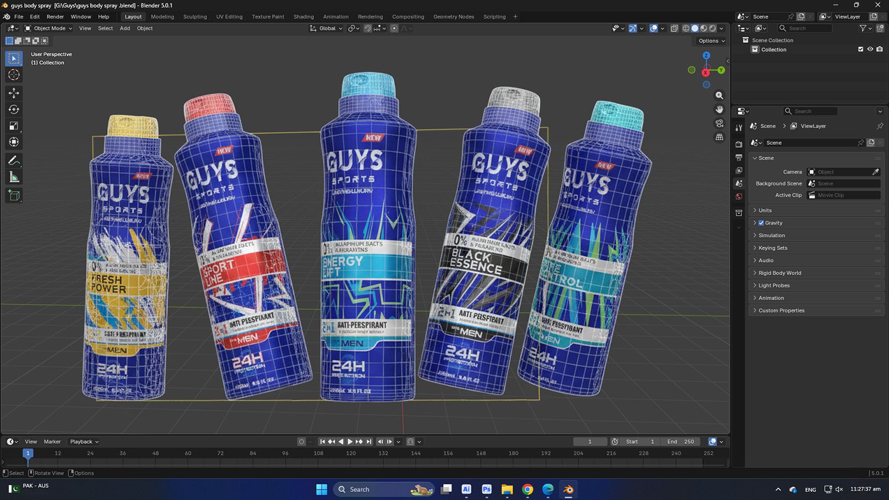Switch to the Shading workspace tab

(303, 17)
